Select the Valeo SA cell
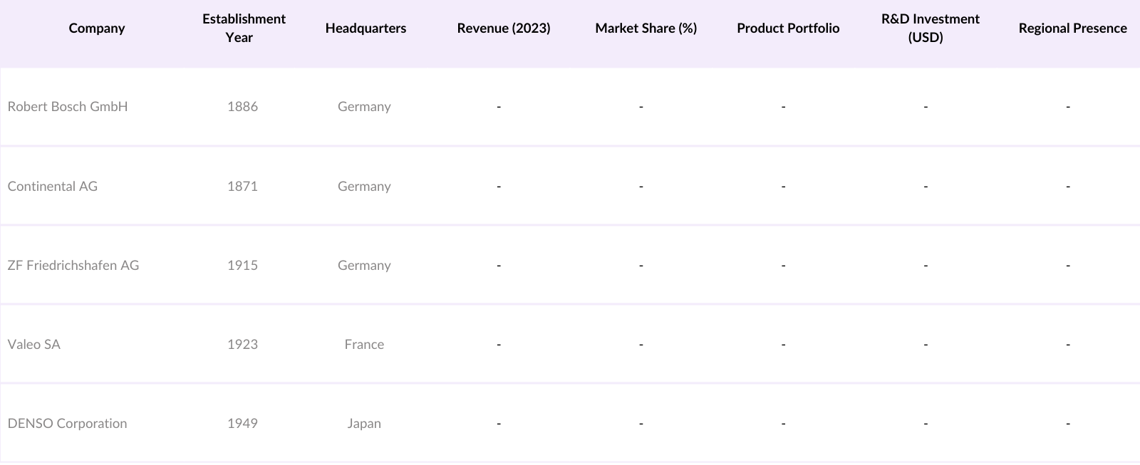Screen dimensions: 1140x465 pos(34,345)
